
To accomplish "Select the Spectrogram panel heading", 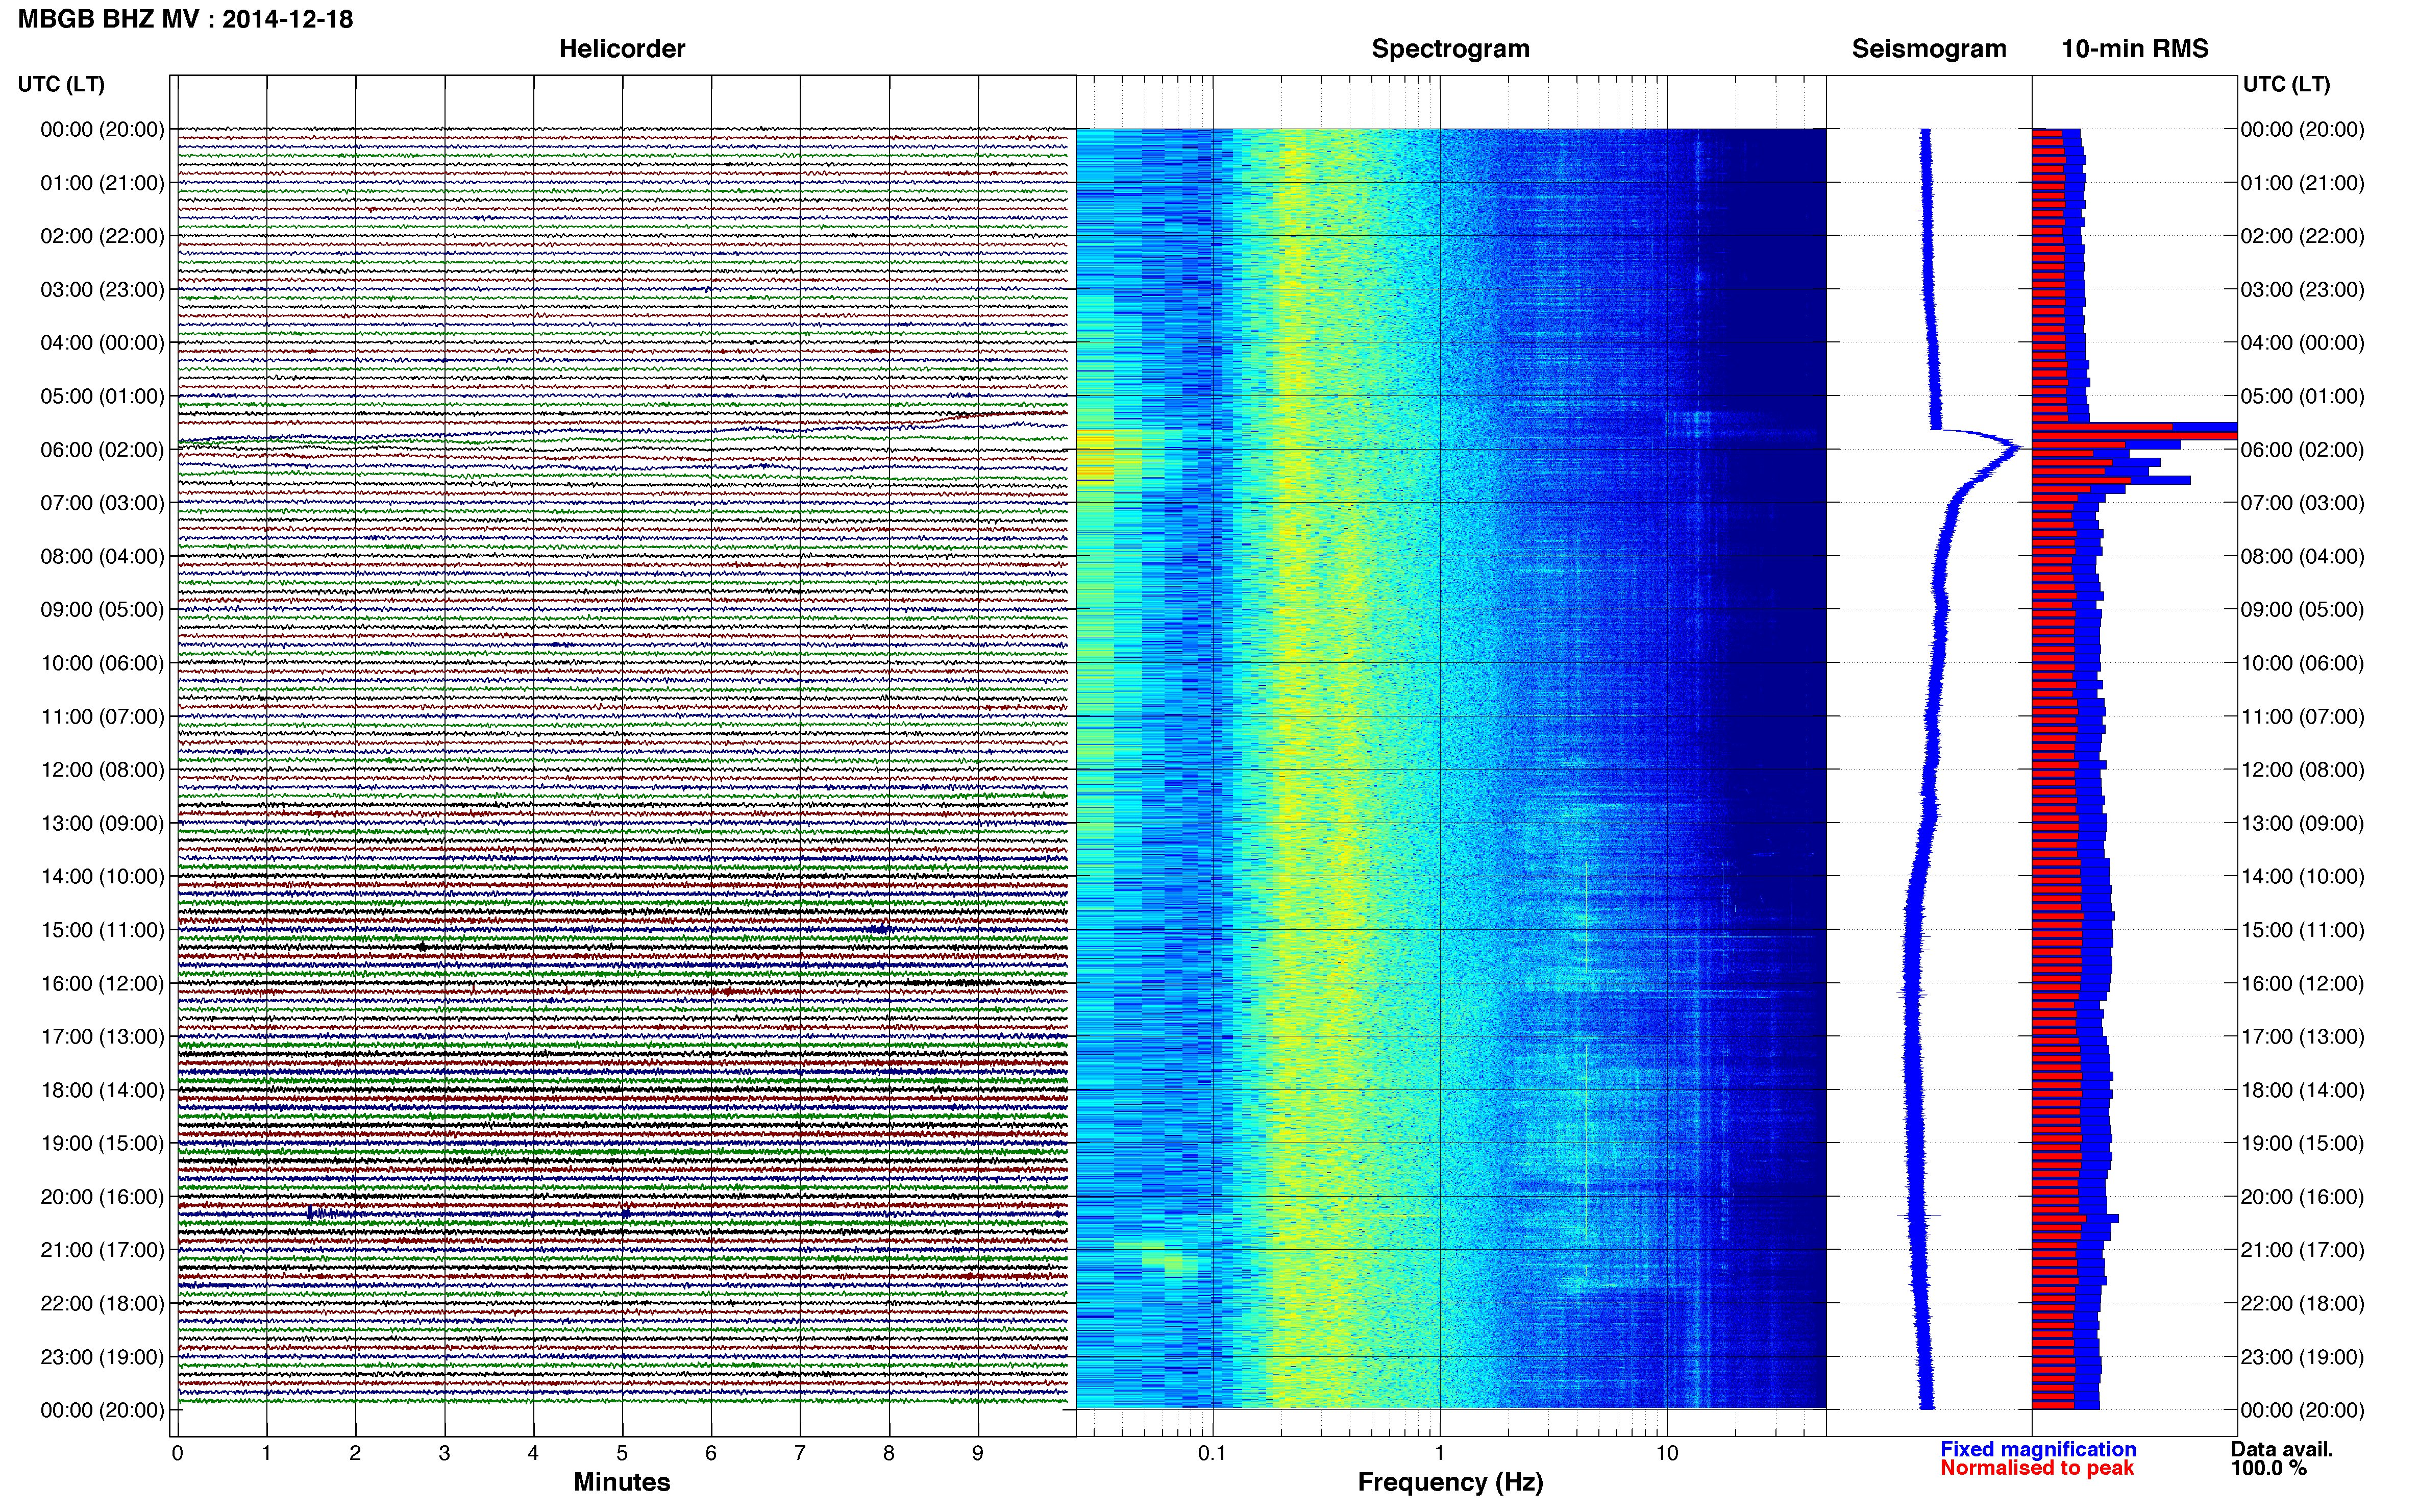I will coord(1450,49).
